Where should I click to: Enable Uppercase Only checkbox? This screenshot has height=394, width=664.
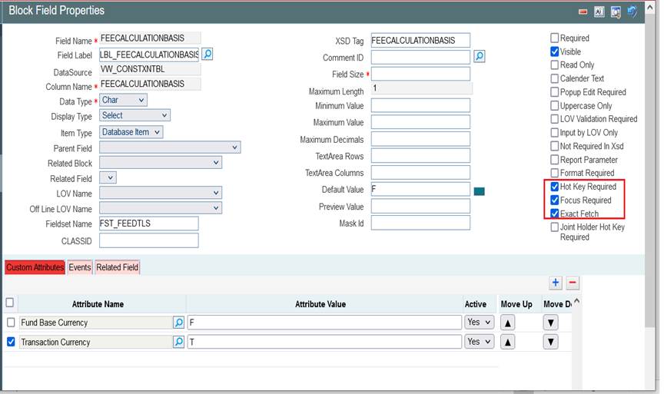554,105
